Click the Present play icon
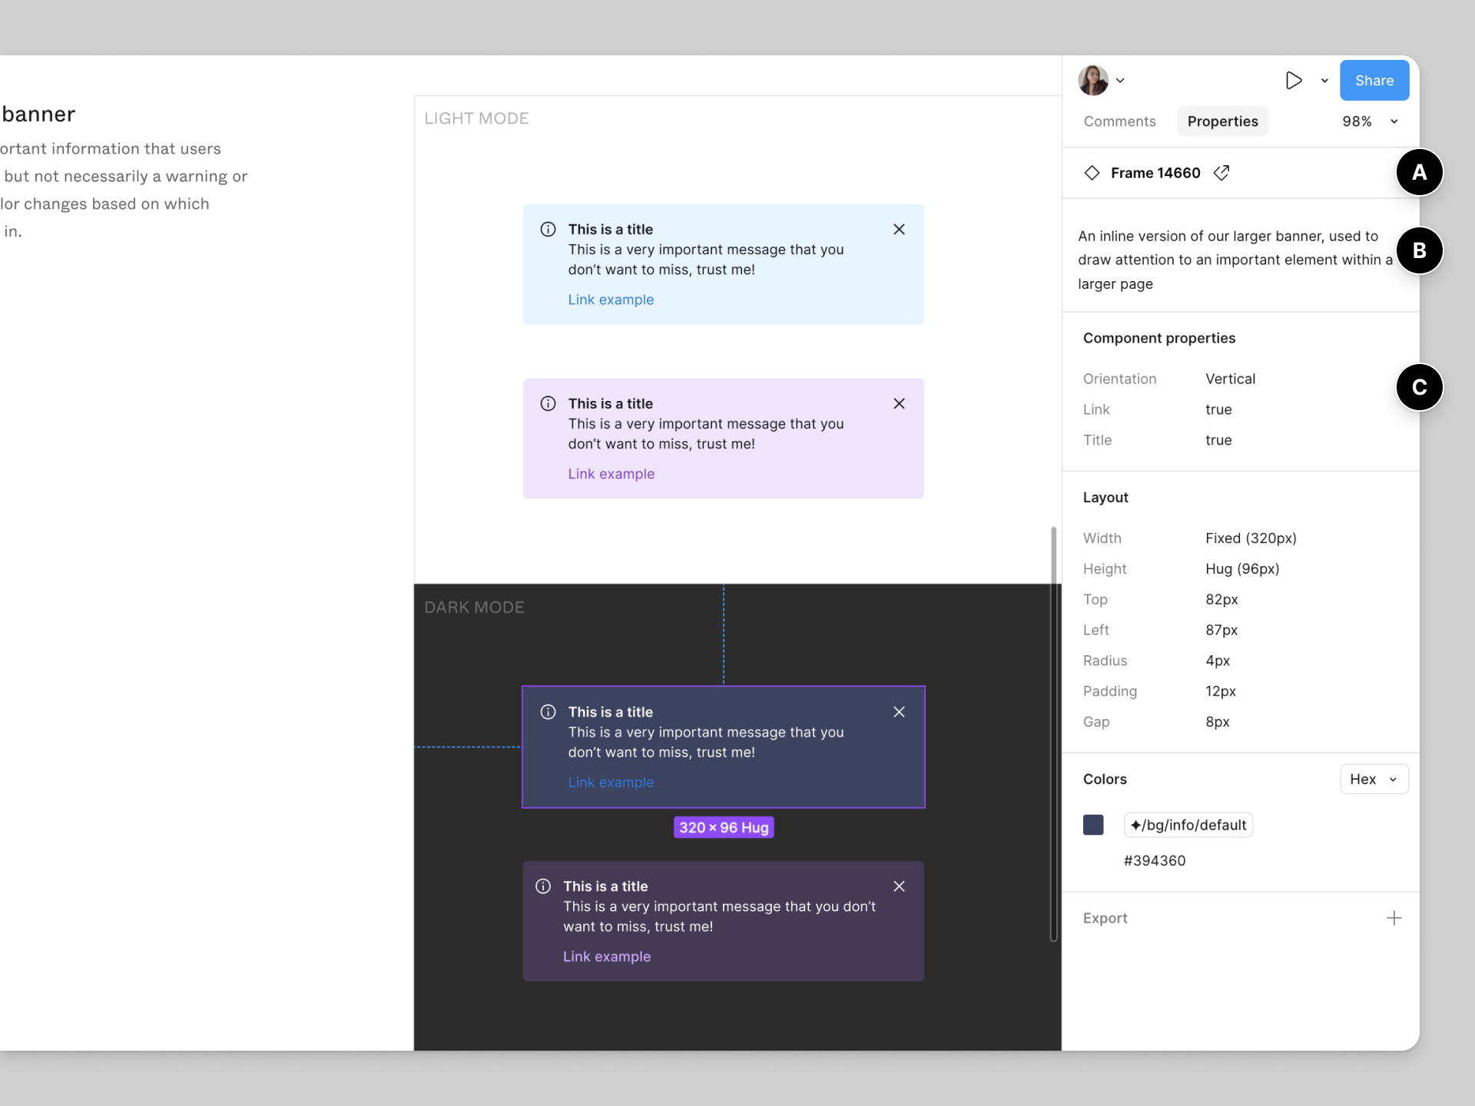The width and height of the screenshot is (1475, 1106). point(1293,81)
